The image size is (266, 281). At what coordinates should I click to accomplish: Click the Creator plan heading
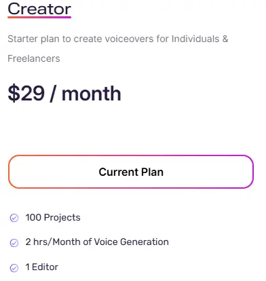[39, 9]
